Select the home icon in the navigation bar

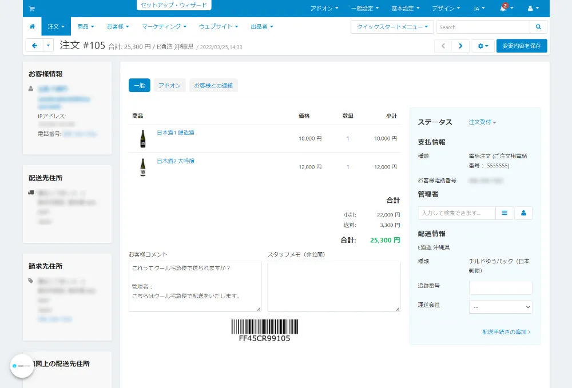tap(31, 26)
